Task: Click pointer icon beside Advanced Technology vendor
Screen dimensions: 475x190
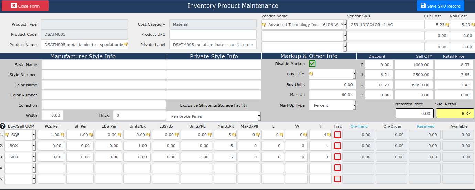Action: click(264, 25)
